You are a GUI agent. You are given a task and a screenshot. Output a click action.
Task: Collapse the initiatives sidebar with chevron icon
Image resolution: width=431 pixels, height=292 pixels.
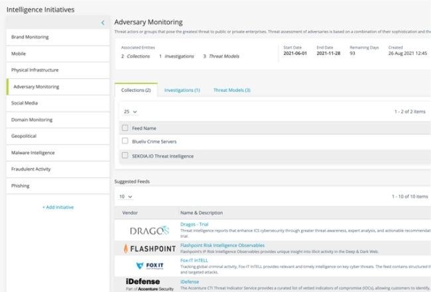(x=103, y=23)
